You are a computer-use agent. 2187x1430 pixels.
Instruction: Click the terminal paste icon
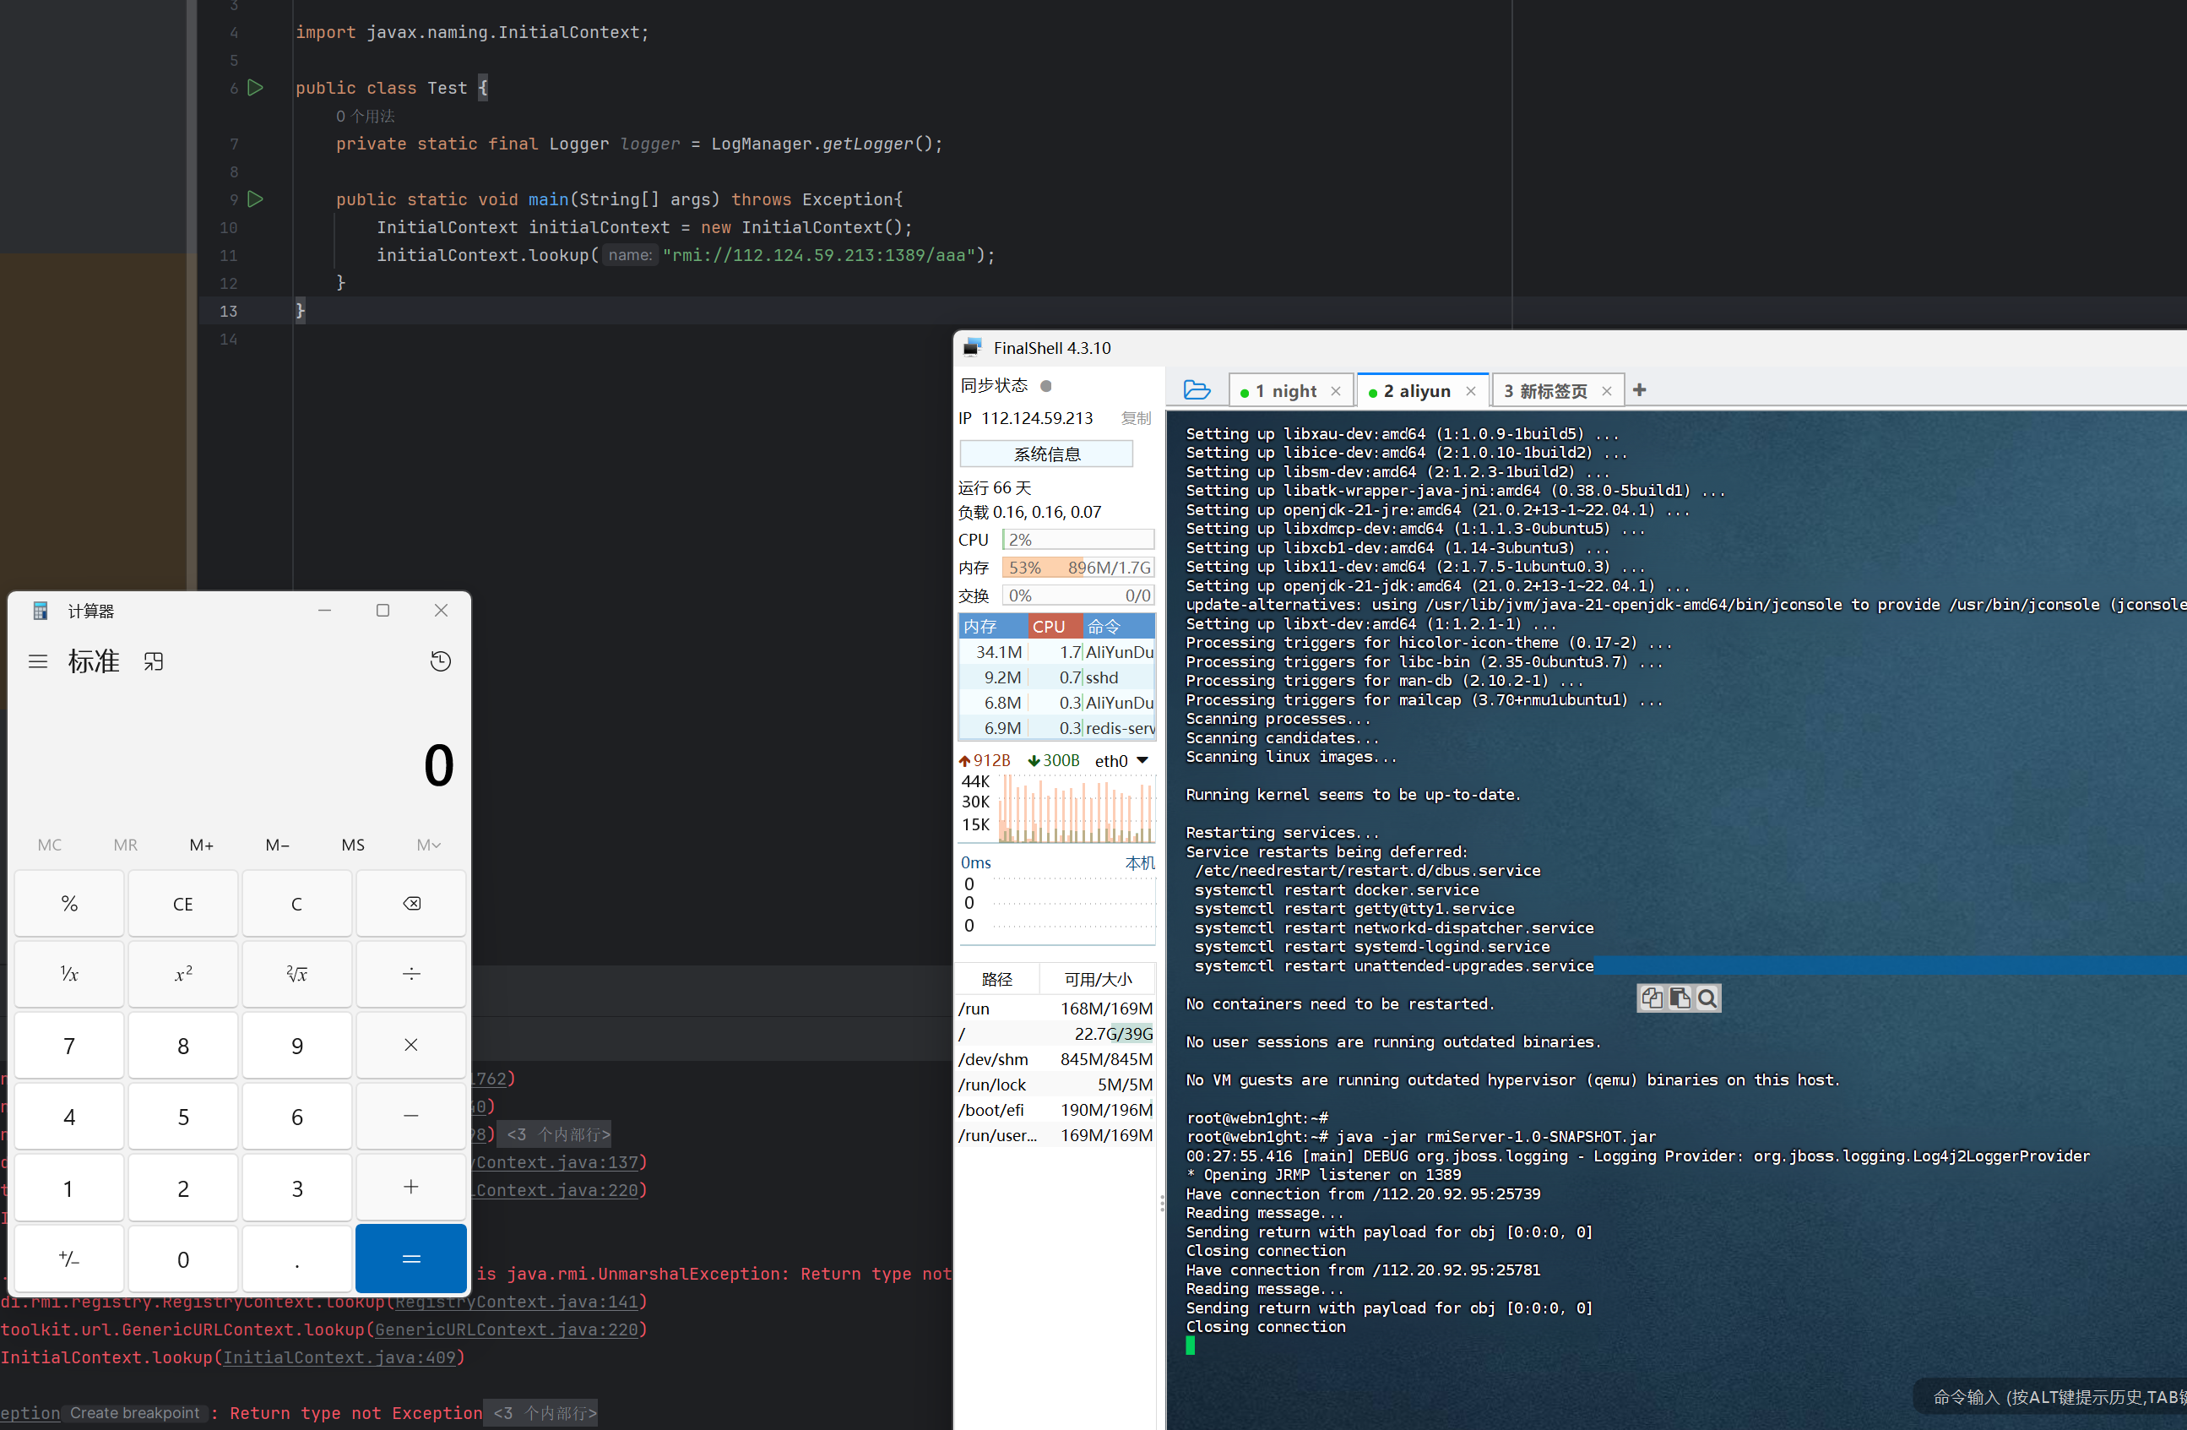[1680, 998]
